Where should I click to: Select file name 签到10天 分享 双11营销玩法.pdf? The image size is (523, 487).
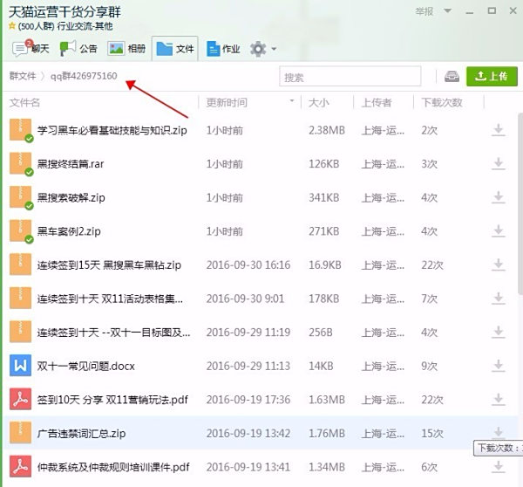(x=112, y=400)
